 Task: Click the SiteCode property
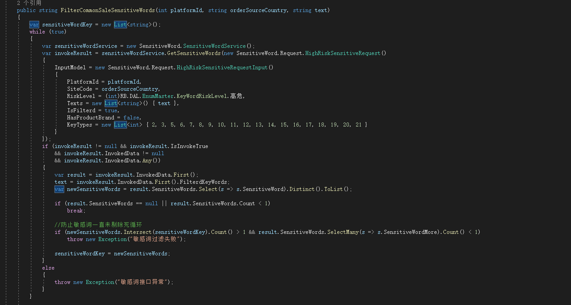click(x=80, y=89)
